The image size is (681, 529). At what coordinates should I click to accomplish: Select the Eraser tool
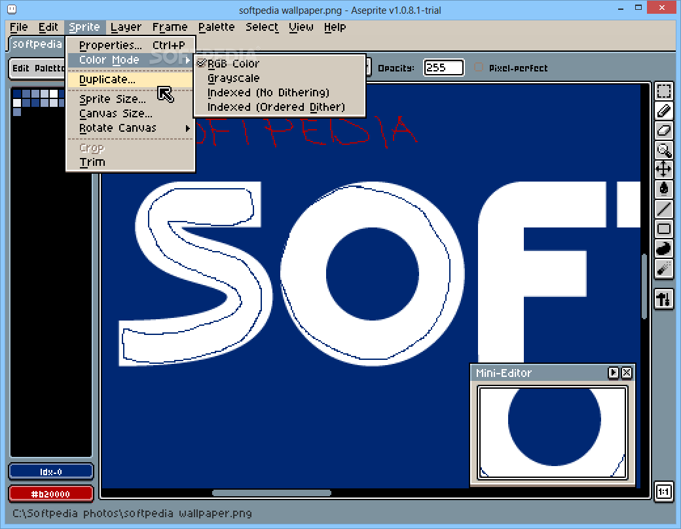663,130
